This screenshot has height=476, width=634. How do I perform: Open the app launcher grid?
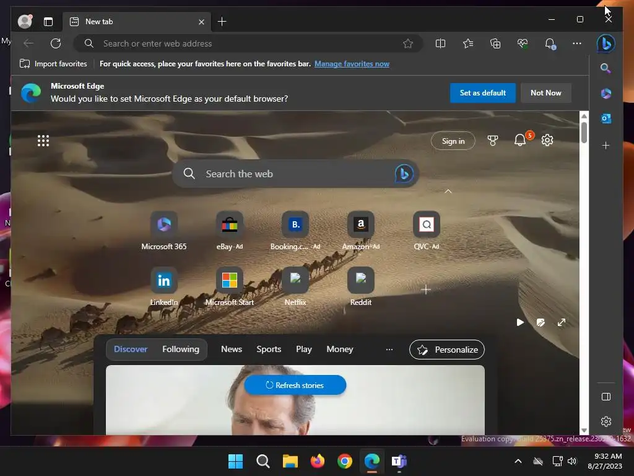point(43,141)
